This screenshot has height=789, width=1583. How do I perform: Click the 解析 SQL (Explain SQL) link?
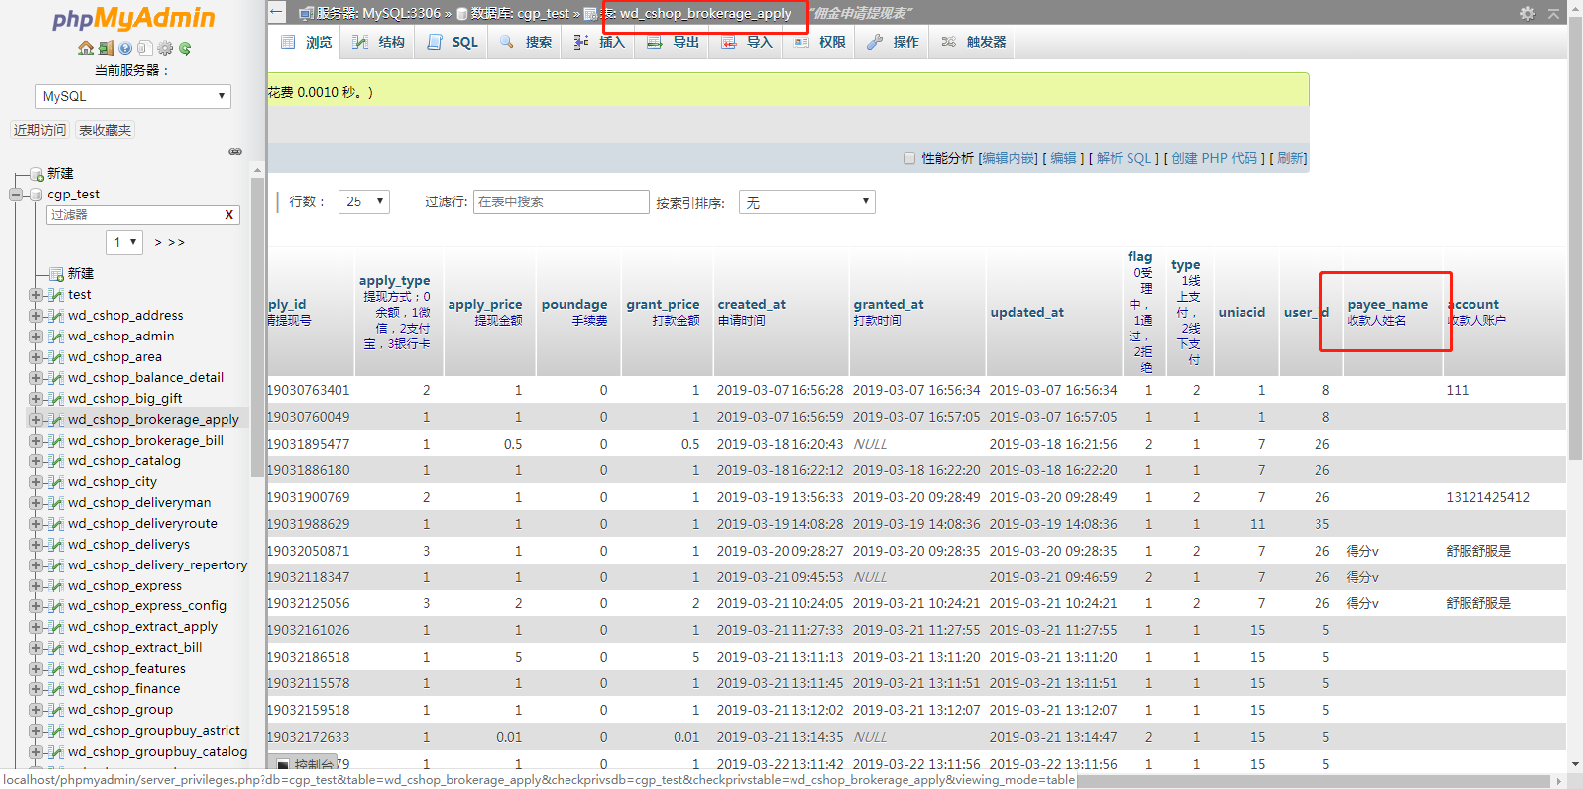point(1124,158)
